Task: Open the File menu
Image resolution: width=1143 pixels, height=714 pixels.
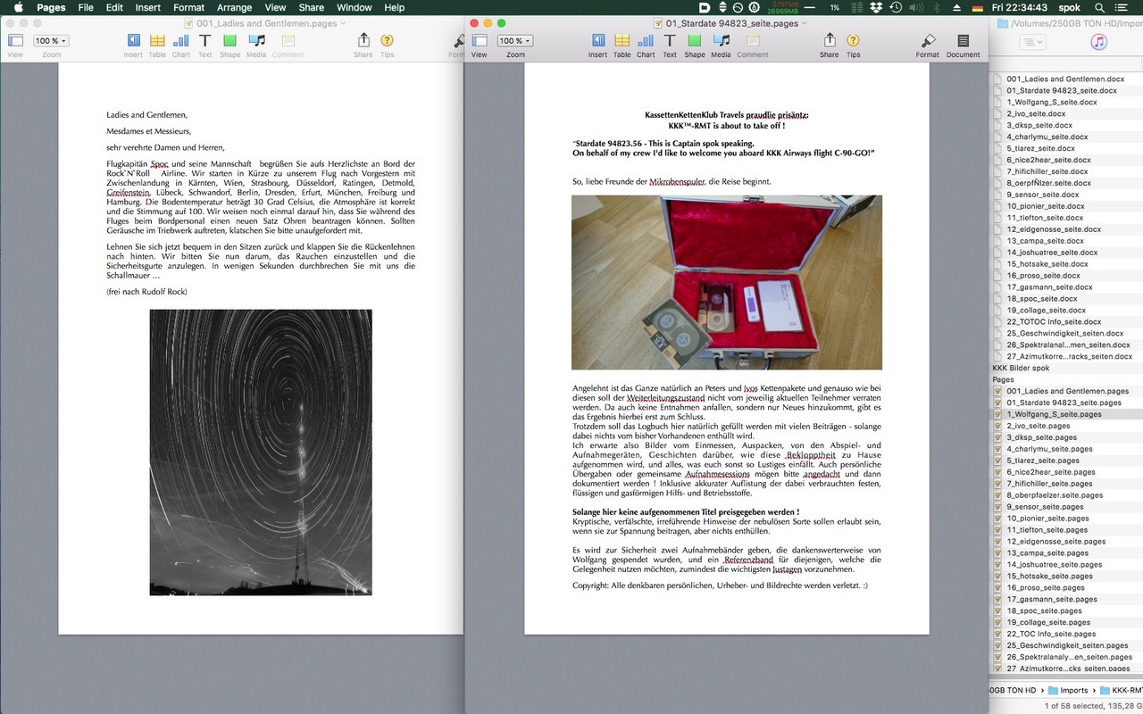Action: click(x=86, y=7)
